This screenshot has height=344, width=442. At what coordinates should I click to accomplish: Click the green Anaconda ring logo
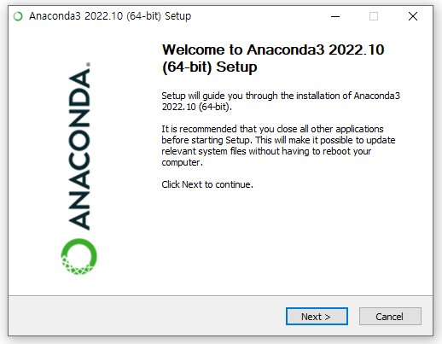tap(79, 256)
